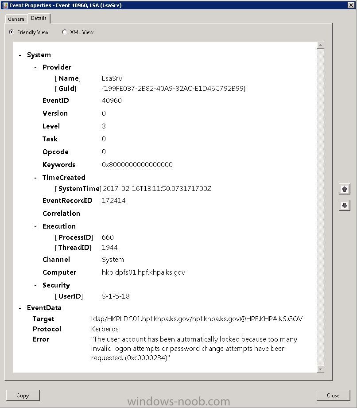Click the scrollbar down arrow

[x=321, y=369]
